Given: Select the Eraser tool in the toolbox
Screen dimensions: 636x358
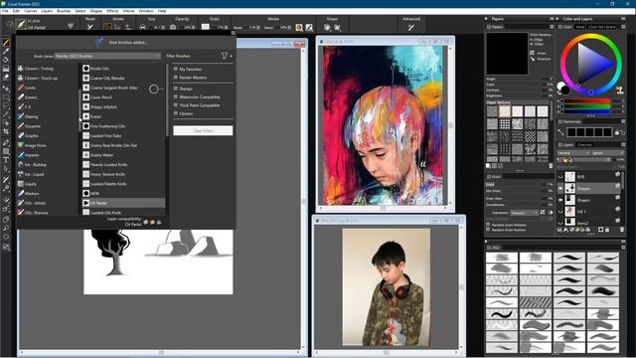Looking at the screenshot, I should pyautogui.click(x=6, y=77).
